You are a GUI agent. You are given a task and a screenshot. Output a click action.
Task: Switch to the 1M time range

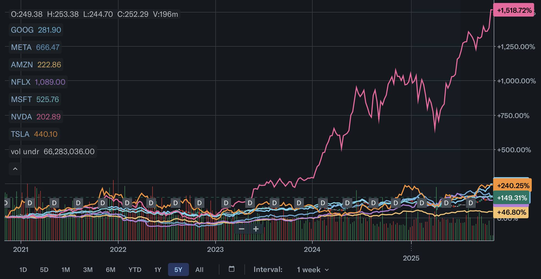click(x=66, y=270)
